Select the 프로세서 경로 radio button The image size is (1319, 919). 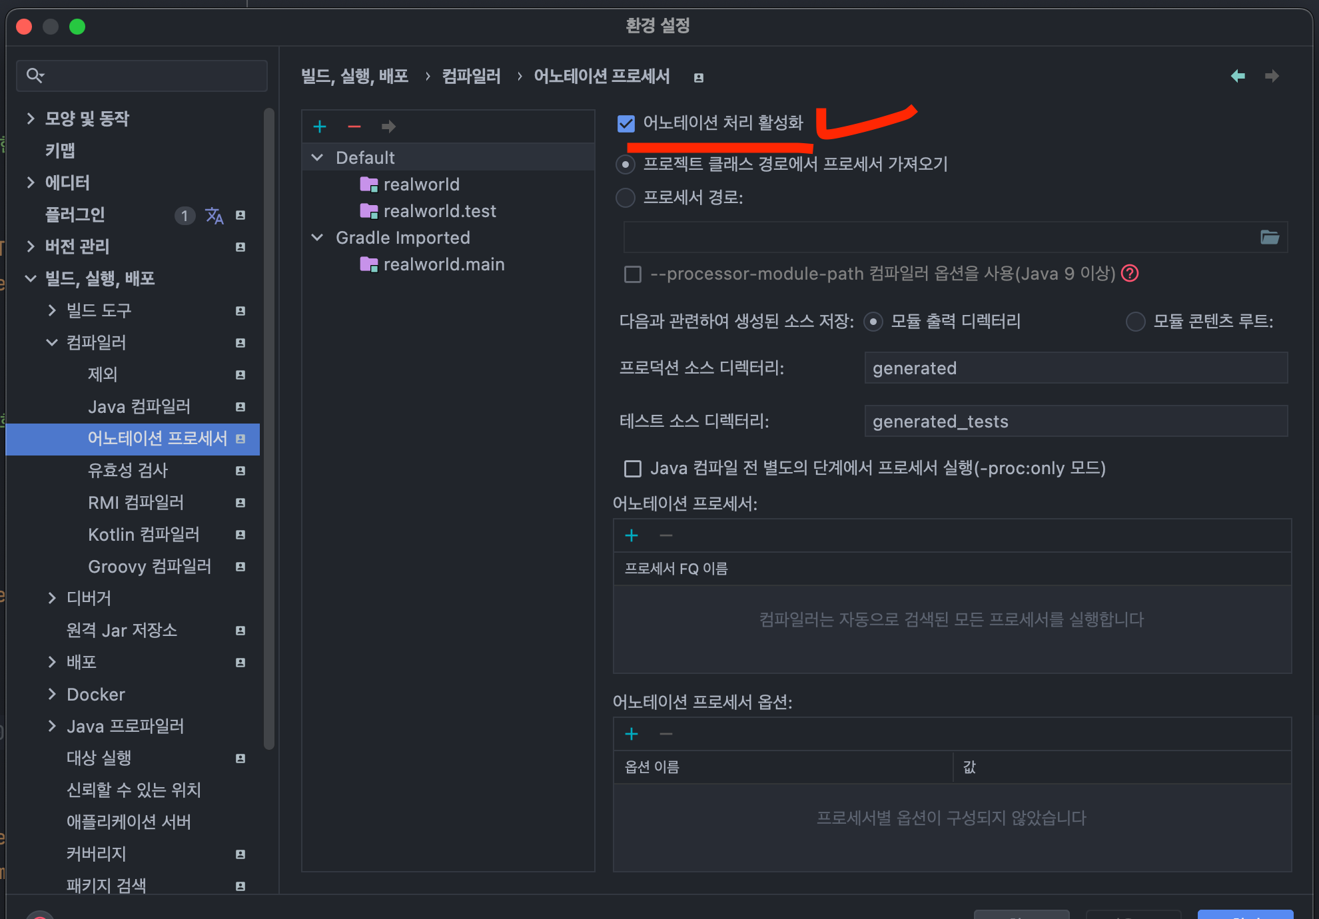click(626, 198)
